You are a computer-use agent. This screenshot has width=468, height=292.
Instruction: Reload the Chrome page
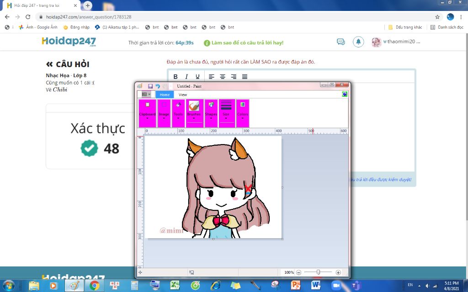[x=28, y=17]
